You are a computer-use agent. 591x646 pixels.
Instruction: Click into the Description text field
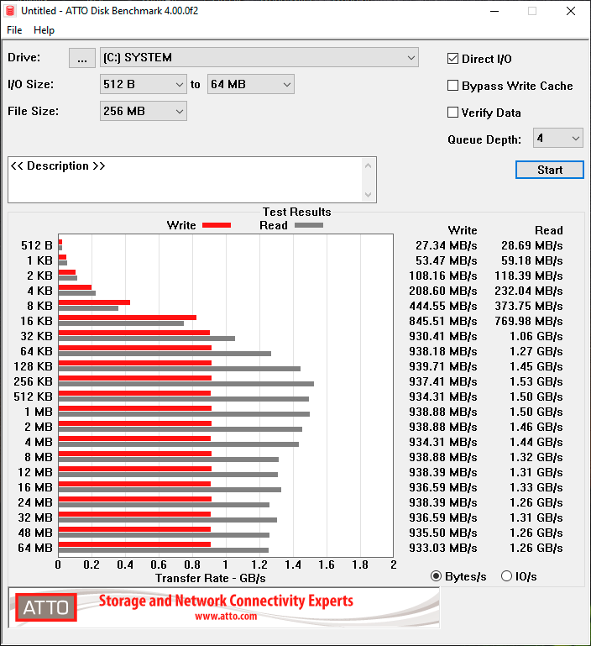186,180
